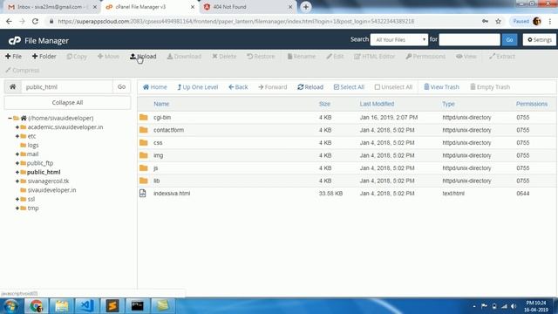Image resolution: width=558 pixels, height=314 pixels.
Task: Click the home icon beside path field
Action: click(x=13, y=86)
